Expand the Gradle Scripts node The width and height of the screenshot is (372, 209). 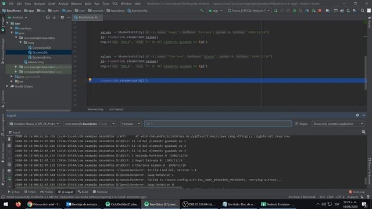pyautogui.click(x=7, y=87)
